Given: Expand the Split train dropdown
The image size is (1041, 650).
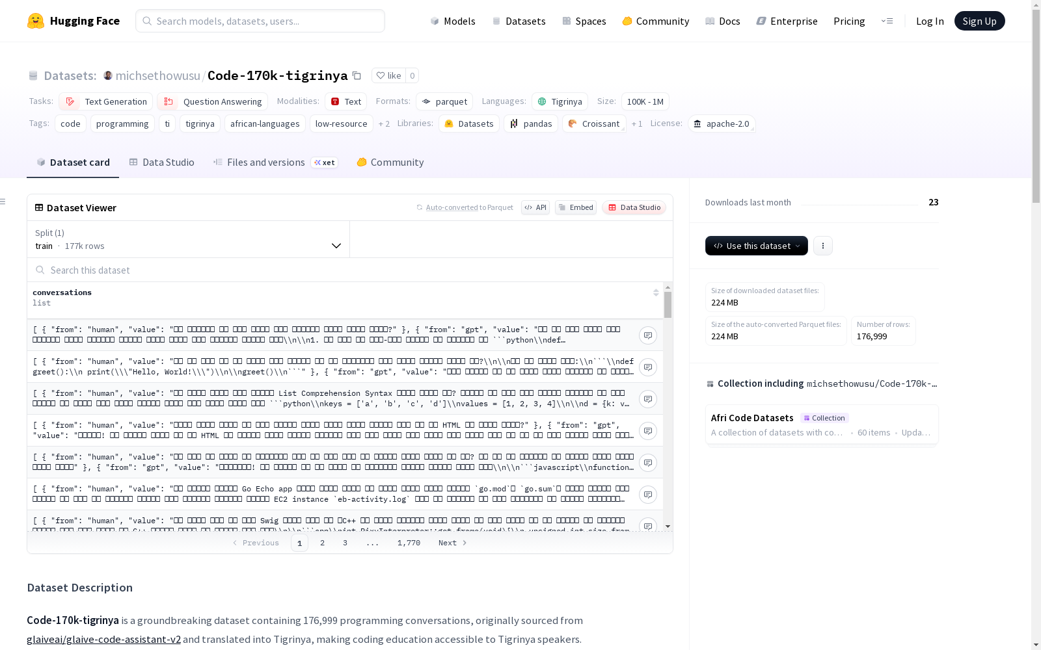Looking at the screenshot, I should coord(188,239).
